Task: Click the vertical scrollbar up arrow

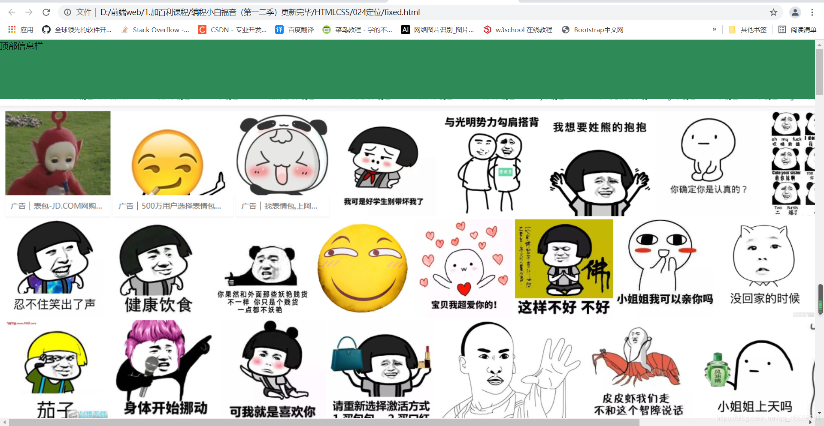Action: pyautogui.click(x=819, y=44)
